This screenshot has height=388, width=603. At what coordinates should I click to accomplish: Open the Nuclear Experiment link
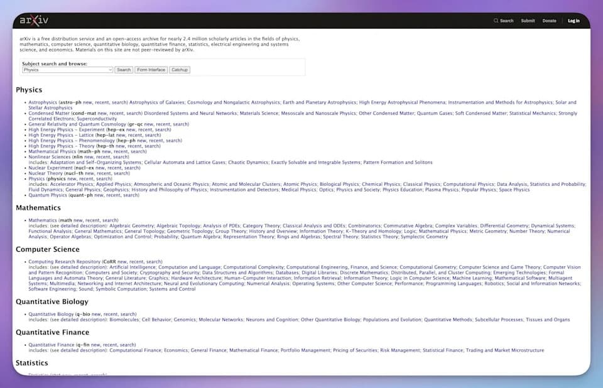coord(50,168)
